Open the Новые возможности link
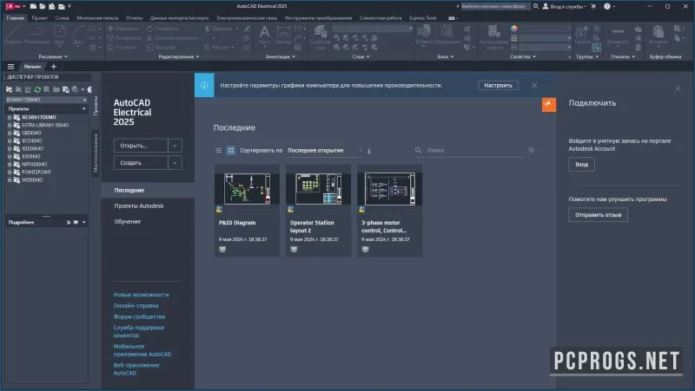695x391 pixels. click(x=141, y=295)
